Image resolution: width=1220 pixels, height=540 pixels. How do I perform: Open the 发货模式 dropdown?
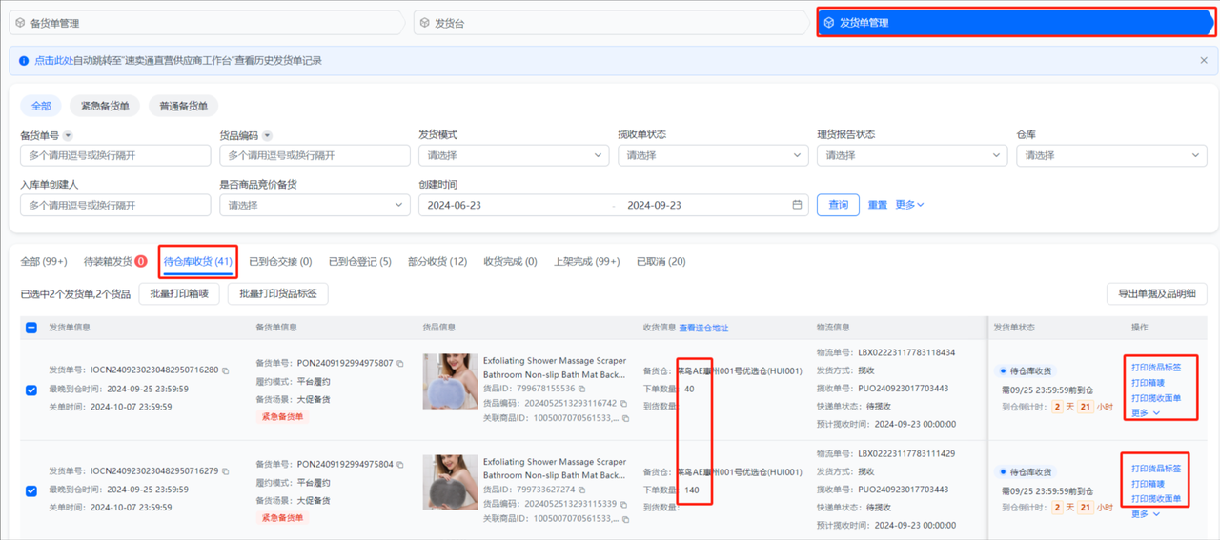coord(514,155)
